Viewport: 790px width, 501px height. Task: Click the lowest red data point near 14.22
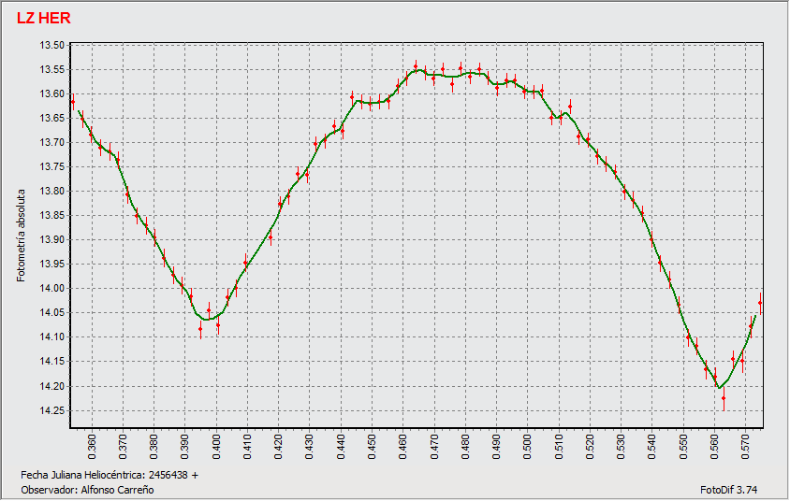coord(724,398)
